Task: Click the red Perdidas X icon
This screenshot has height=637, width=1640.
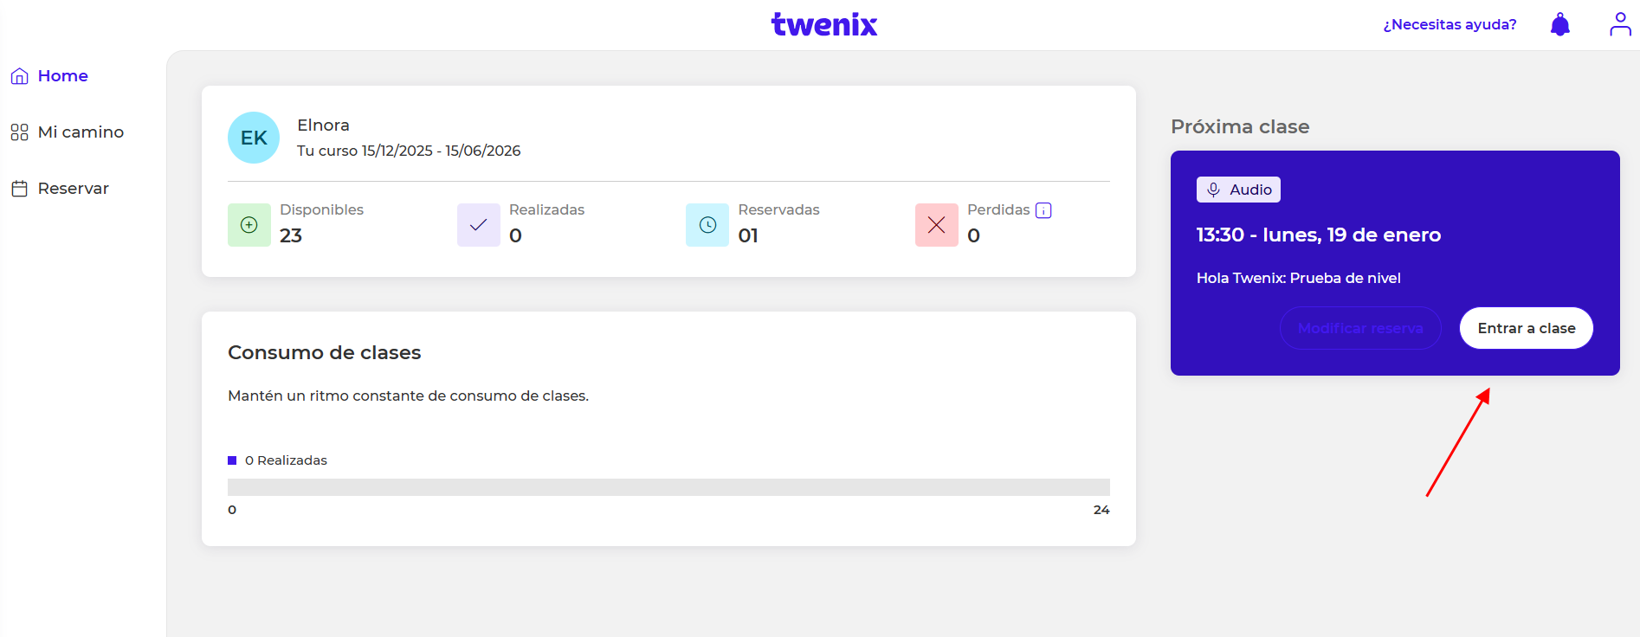Action: (936, 225)
